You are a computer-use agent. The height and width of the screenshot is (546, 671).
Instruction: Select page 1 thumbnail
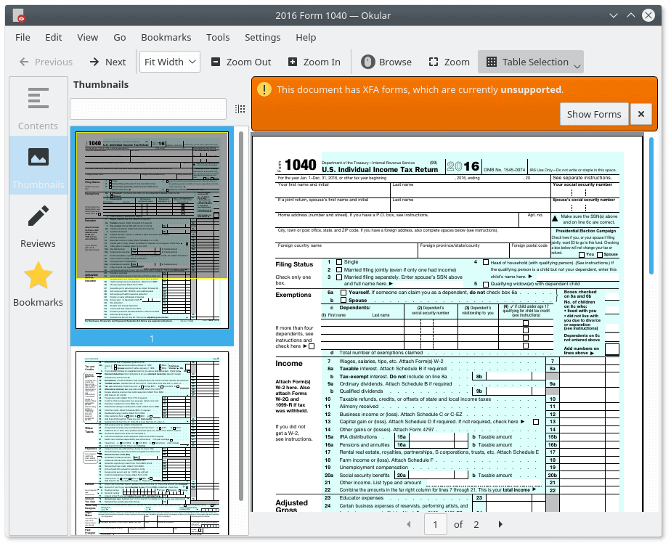(152, 230)
